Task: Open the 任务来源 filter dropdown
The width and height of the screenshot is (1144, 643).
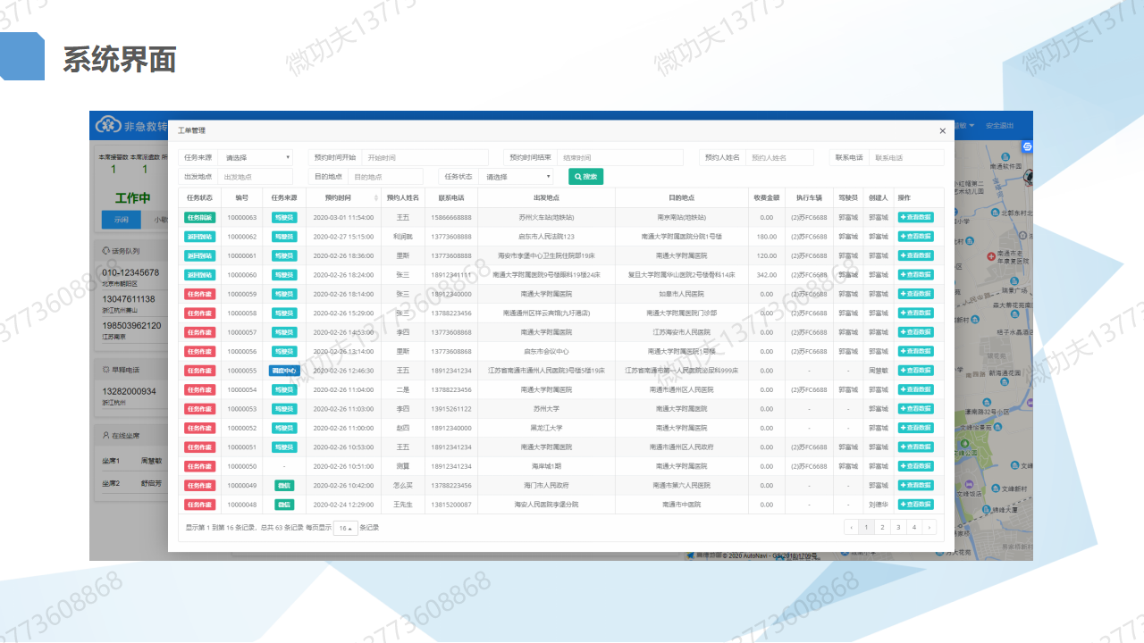Action: [256, 157]
